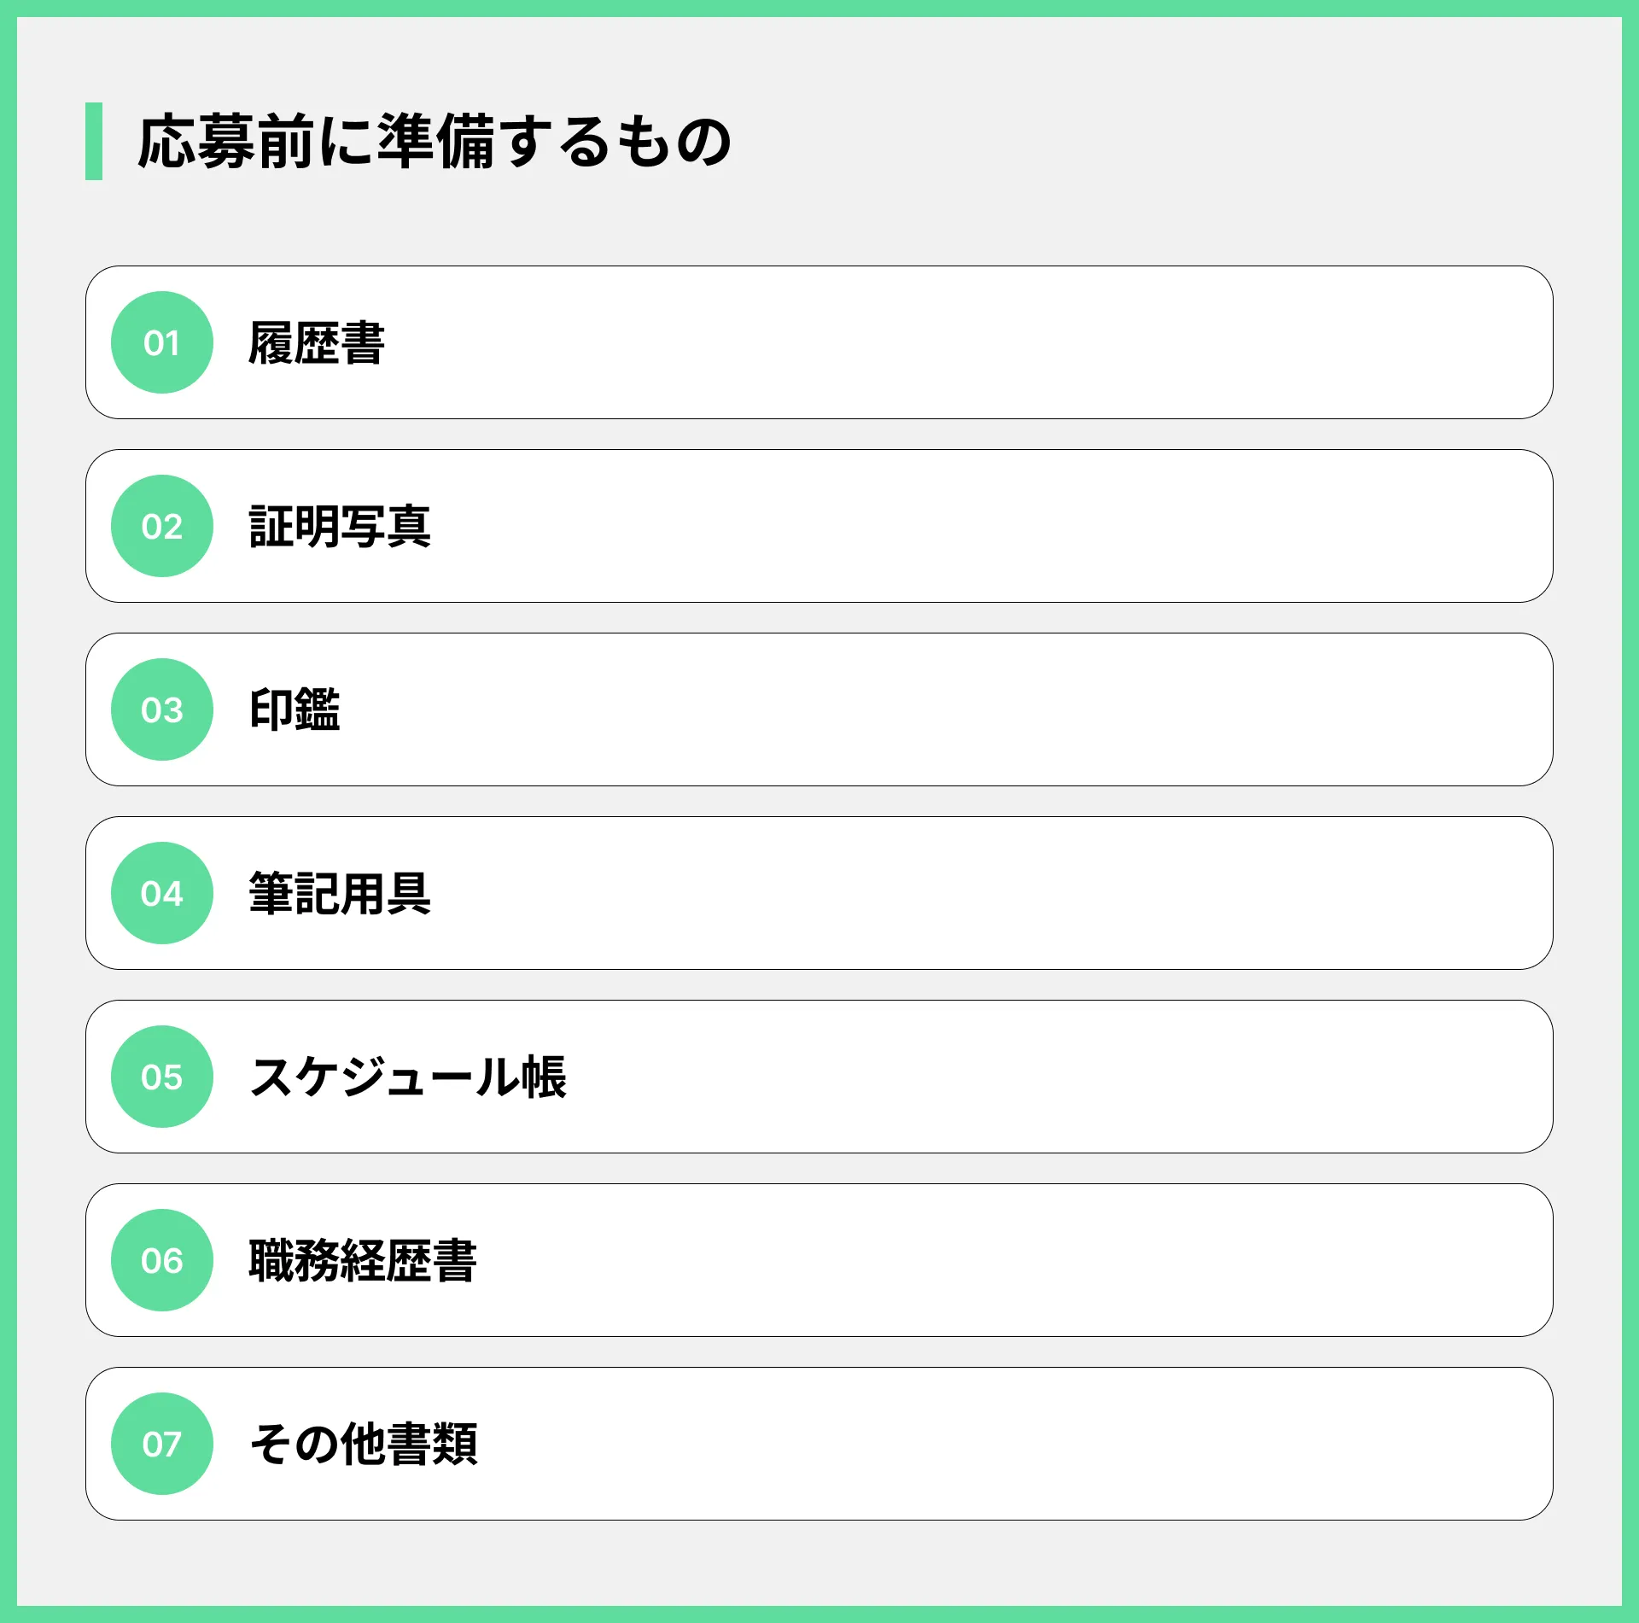Select the 証明写真 text label
This screenshot has width=1639, height=1623.
(340, 526)
